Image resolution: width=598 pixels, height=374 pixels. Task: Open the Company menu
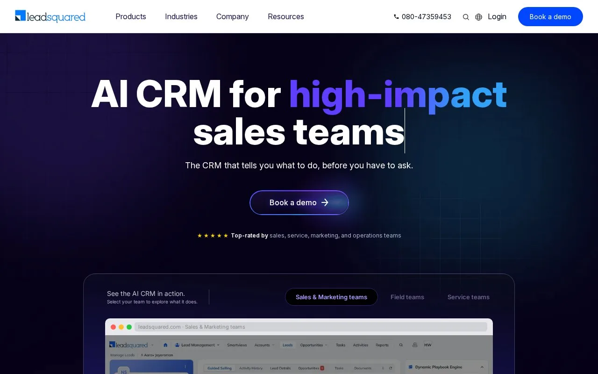tap(233, 17)
